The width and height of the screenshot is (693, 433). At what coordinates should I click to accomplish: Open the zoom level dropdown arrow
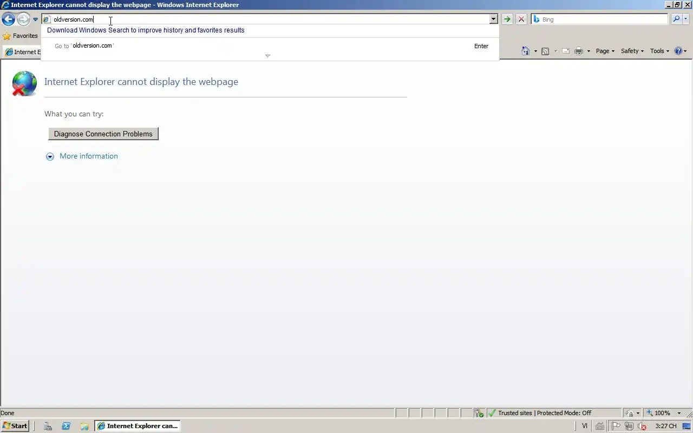679,413
